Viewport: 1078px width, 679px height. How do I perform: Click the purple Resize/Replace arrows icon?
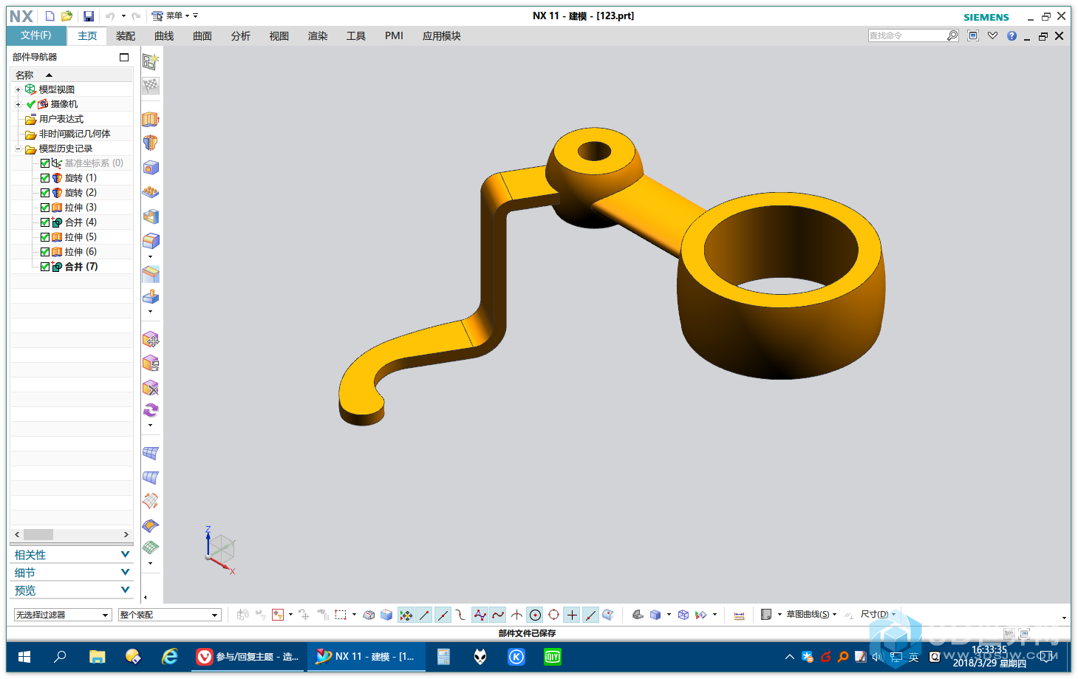point(151,410)
